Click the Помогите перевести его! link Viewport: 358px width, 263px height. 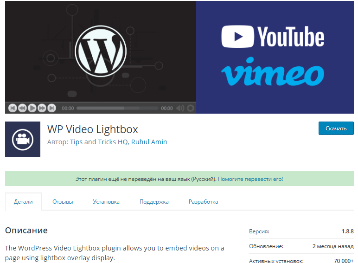250,179
